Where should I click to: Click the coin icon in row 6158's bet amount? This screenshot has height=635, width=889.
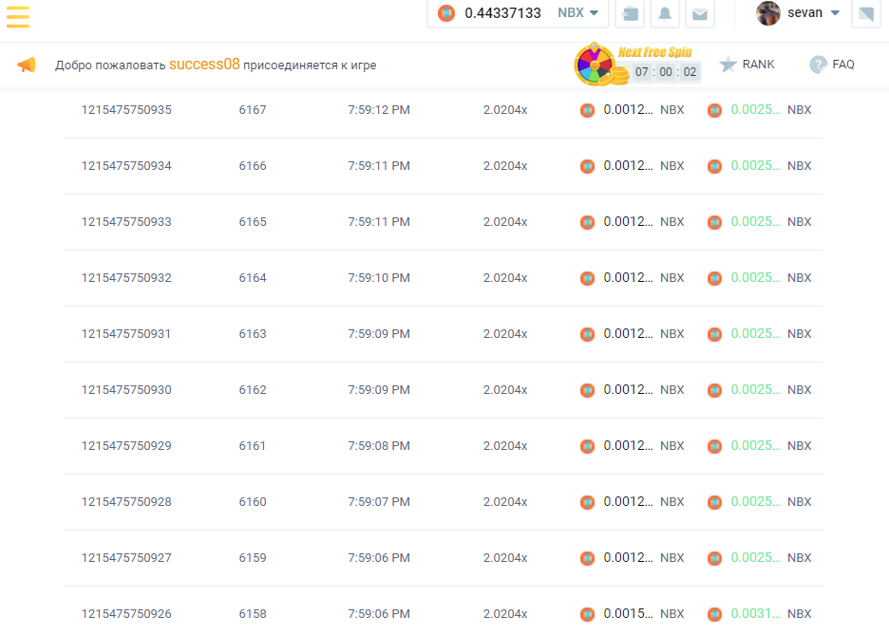coord(587,614)
